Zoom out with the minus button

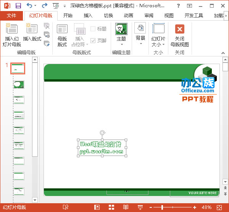click(151, 207)
